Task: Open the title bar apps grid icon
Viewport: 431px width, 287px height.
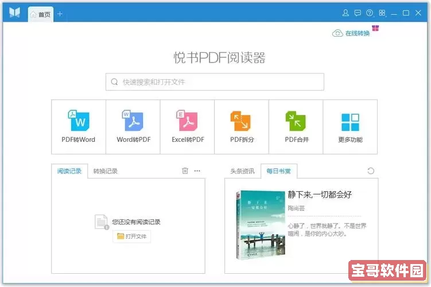Action: click(382, 13)
